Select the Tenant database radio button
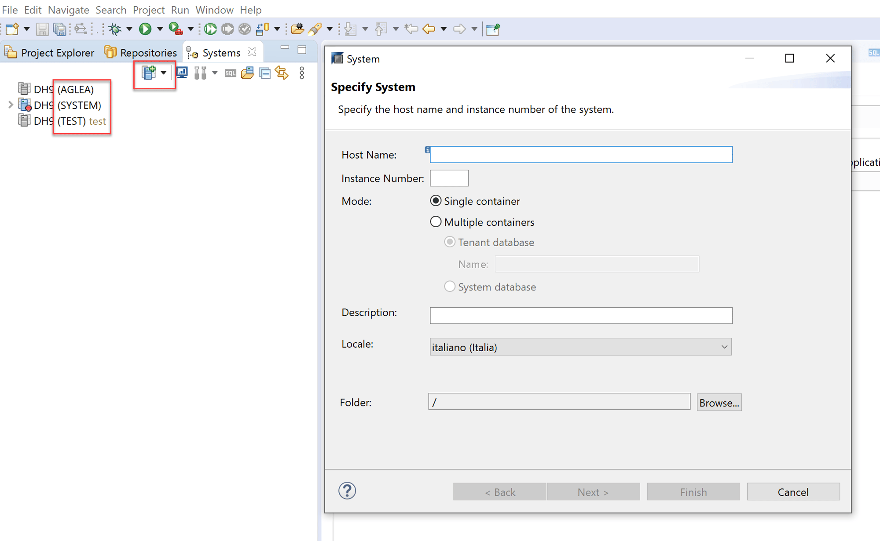The height and width of the screenshot is (541, 880). pyautogui.click(x=450, y=242)
